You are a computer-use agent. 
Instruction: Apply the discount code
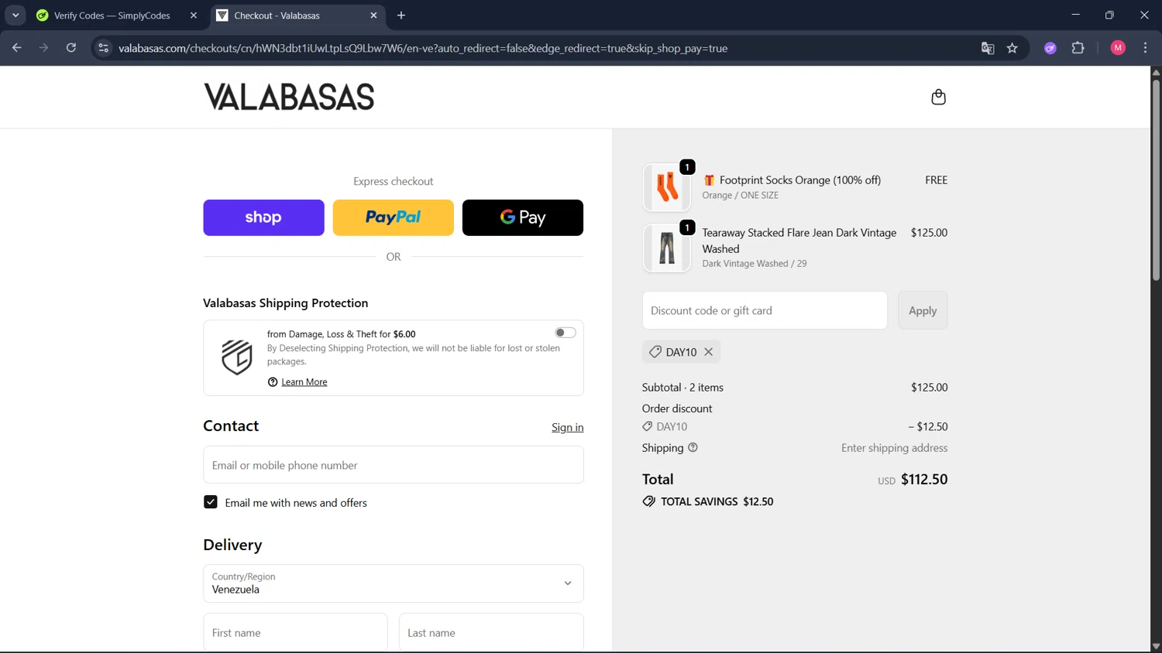pos(923,310)
